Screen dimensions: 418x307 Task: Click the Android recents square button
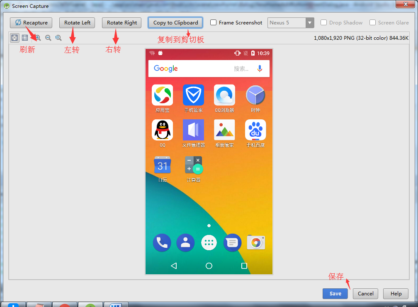coord(244,266)
